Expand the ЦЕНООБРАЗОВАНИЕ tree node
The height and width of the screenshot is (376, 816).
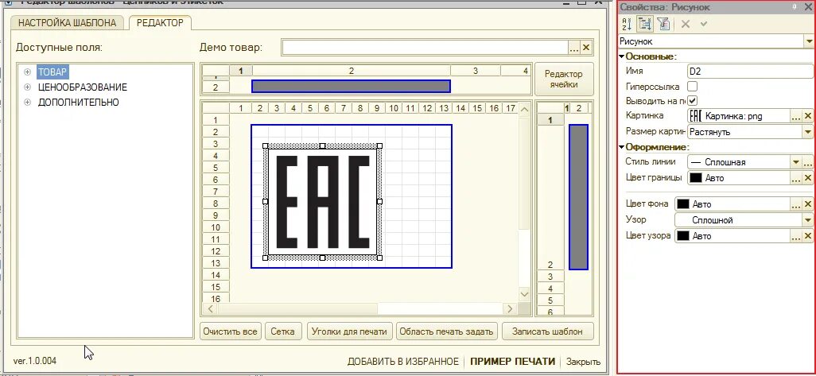[x=28, y=87]
